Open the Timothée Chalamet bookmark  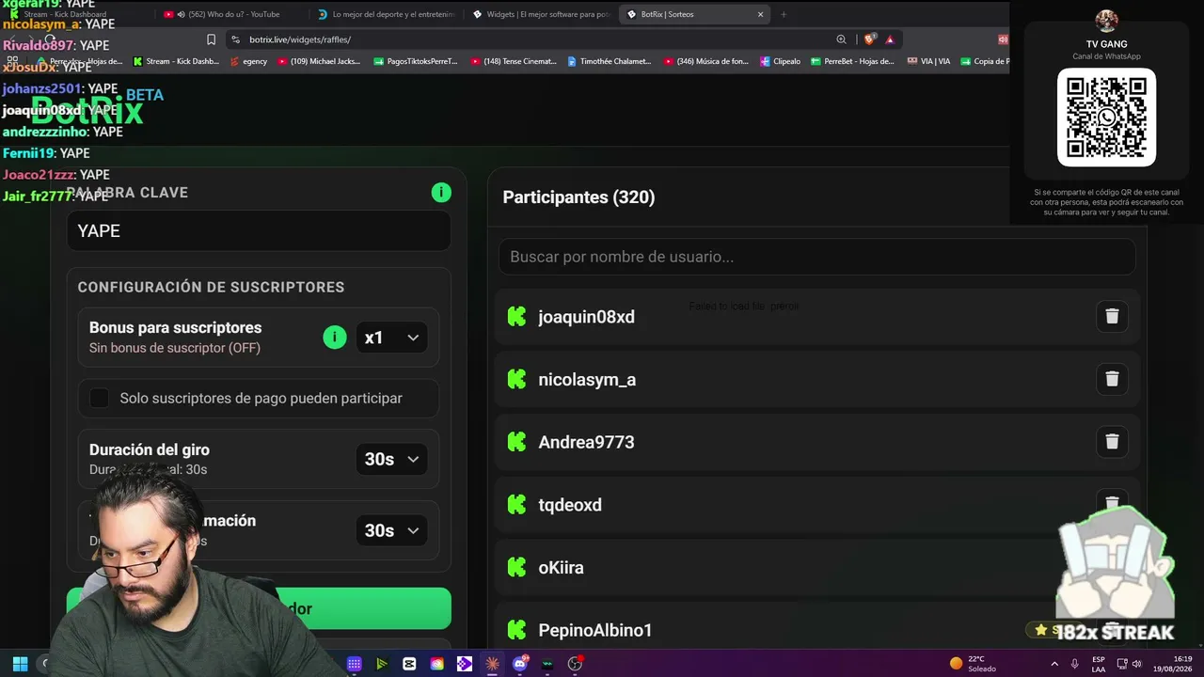point(610,61)
